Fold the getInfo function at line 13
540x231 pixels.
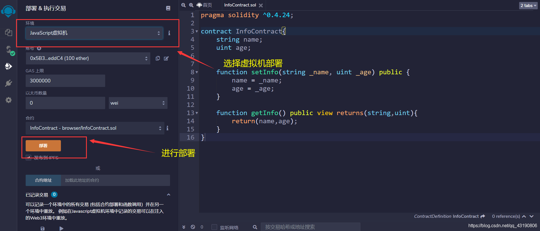coord(197,113)
